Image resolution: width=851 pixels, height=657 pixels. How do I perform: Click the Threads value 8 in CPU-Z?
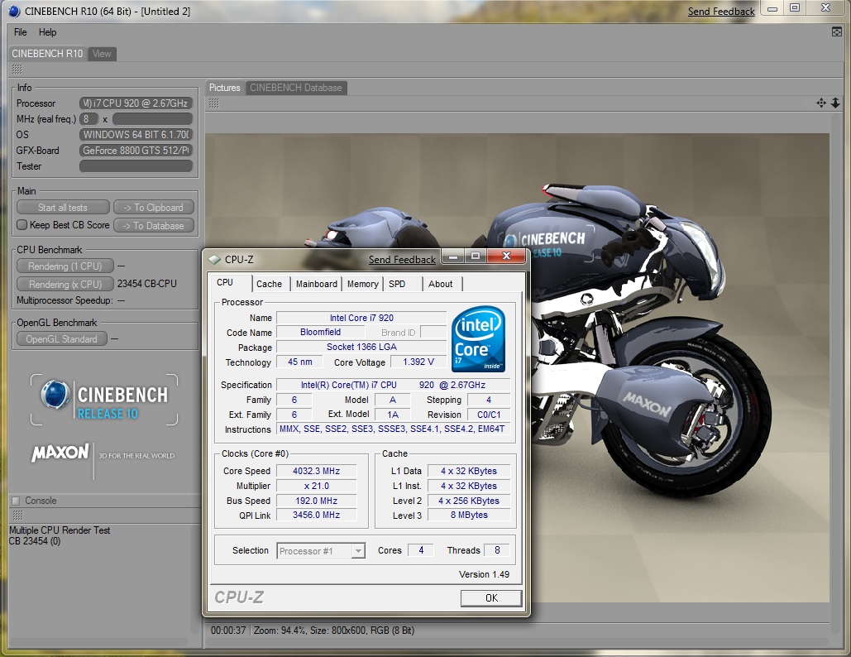pyautogui.click(x=496, y=550)
